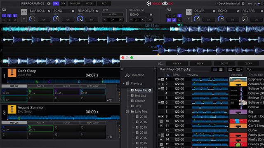Collapse the Playlists tree
This screenshot has width=264, height=148.
click(x=124, y=83)
